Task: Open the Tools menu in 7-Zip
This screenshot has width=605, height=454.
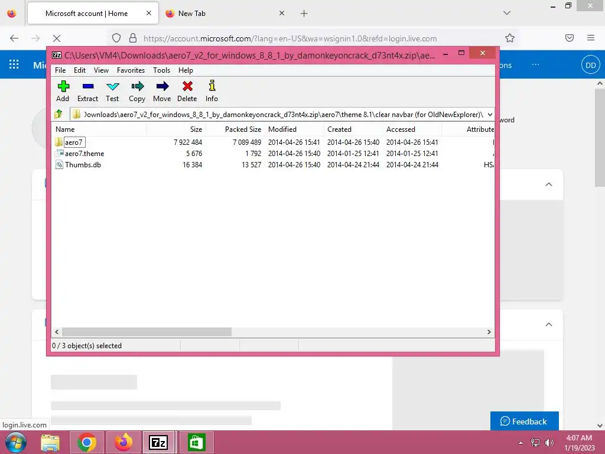Action: 162,70
